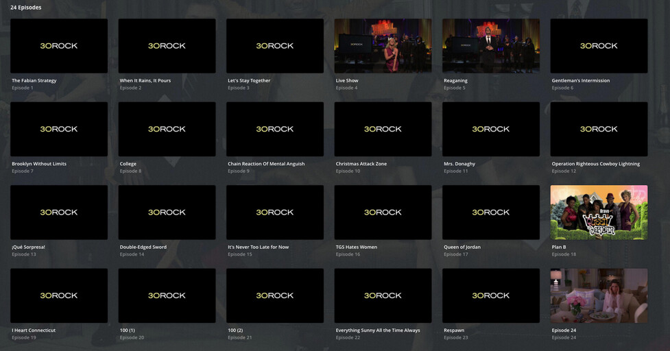Image resolution: width=670 pixels, height=351 pixels.
Task: Click the 'Episode 1' subtitle label
Action: (x=22, y=88)
